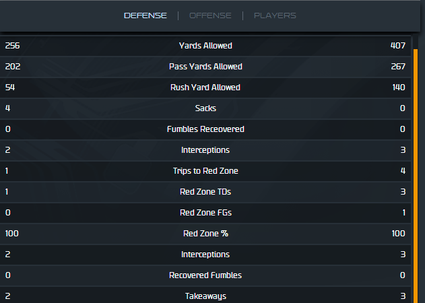Click the orange vertical scrollbar
The width and height of the screenshot is (425, 303).
point(416,168)
